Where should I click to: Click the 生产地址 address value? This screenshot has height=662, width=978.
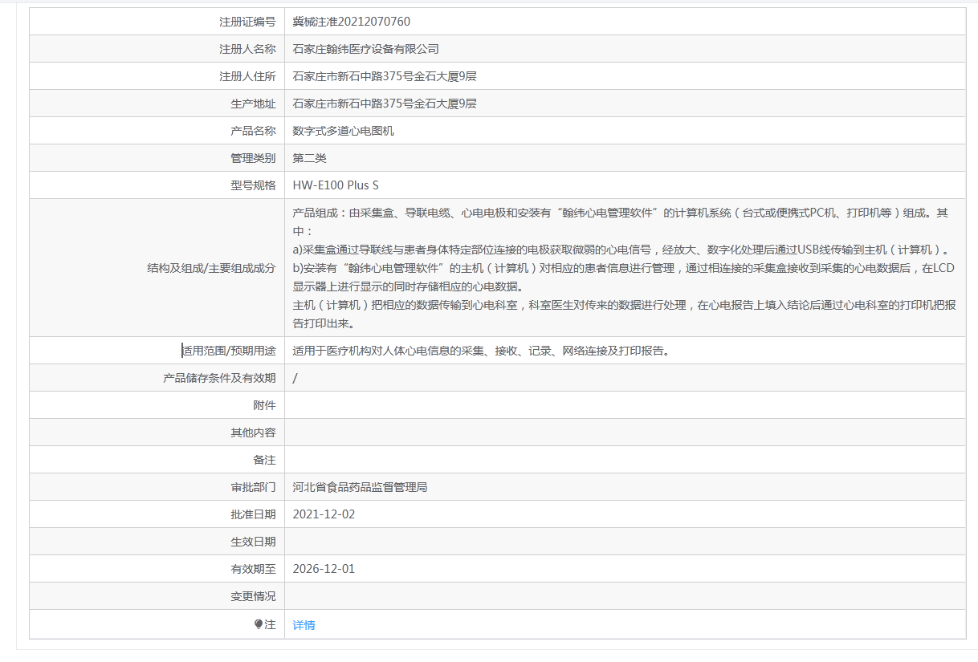click(x=385, y=104)
